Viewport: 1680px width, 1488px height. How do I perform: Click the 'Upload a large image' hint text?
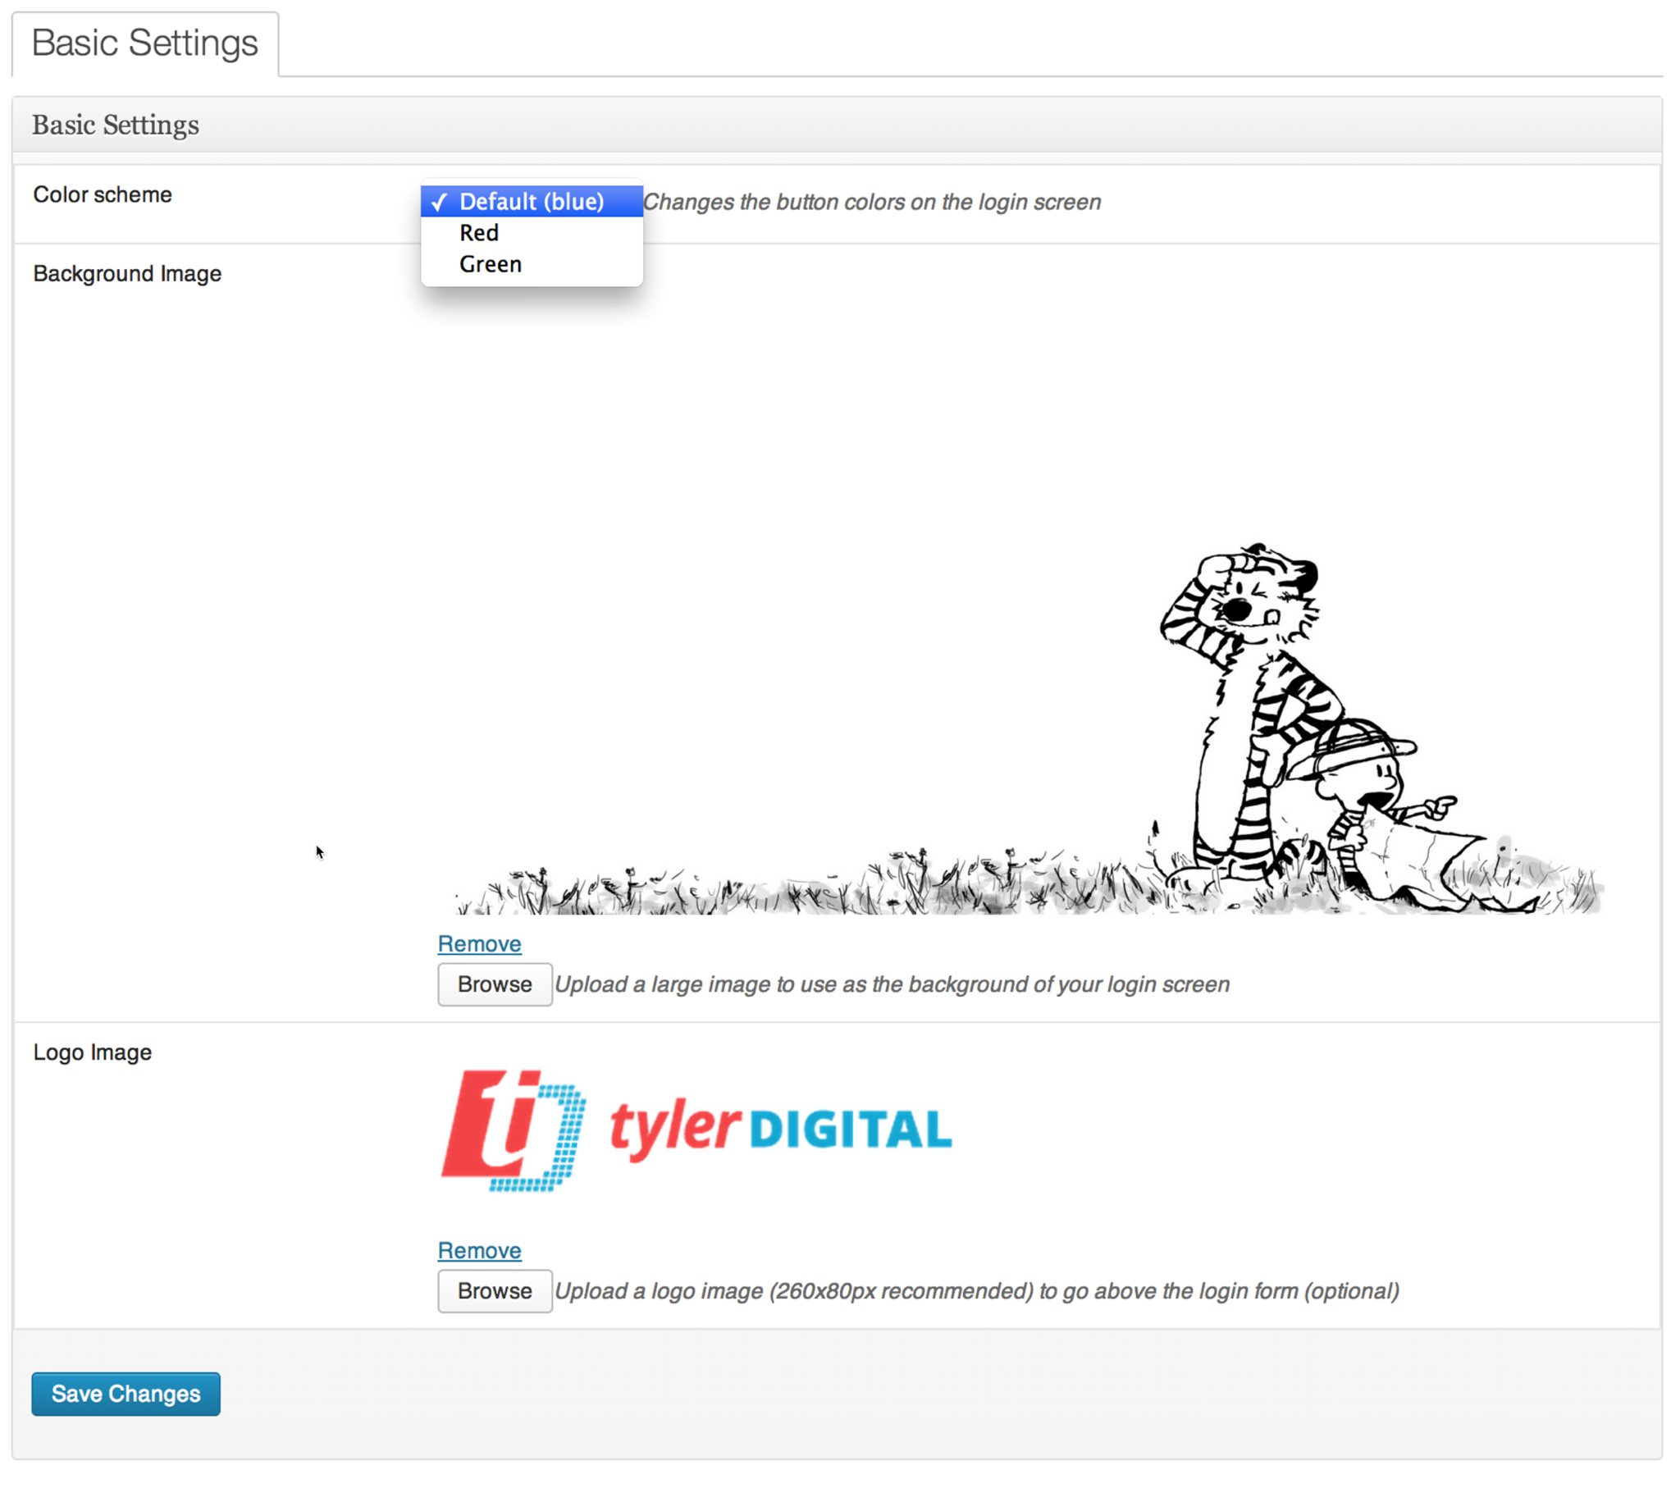(892, 984)
